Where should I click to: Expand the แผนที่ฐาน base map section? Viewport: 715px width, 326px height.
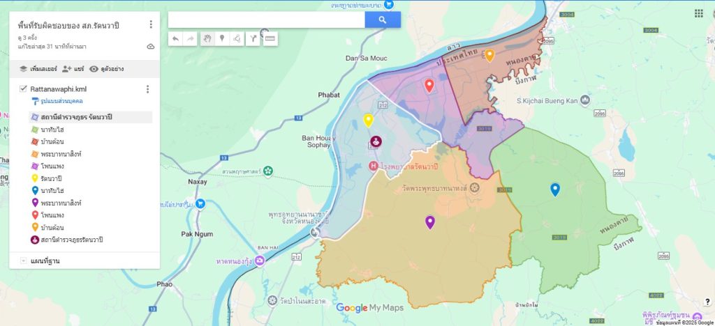24,261
